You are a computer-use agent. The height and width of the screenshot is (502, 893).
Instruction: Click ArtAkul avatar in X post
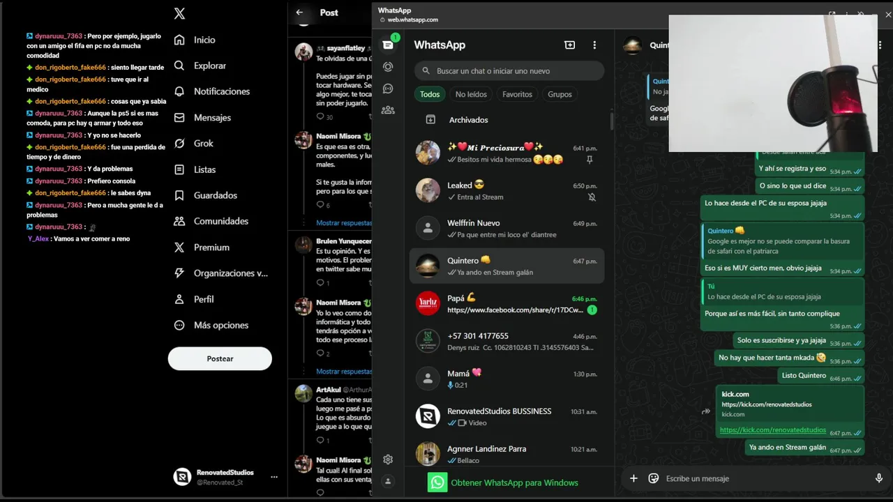[x=303, y=394]
